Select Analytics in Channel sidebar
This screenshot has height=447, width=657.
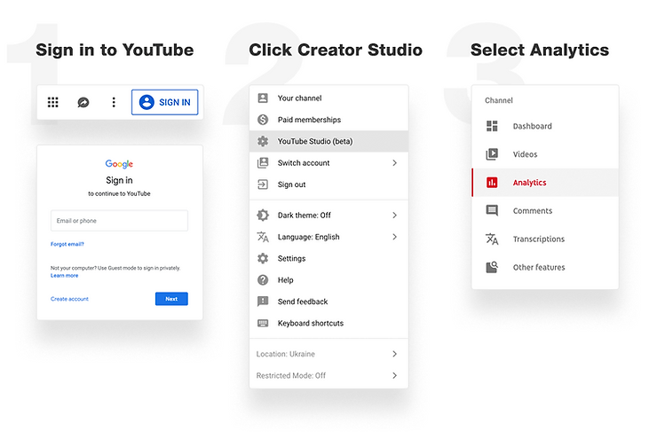click(x=545, y=183)
